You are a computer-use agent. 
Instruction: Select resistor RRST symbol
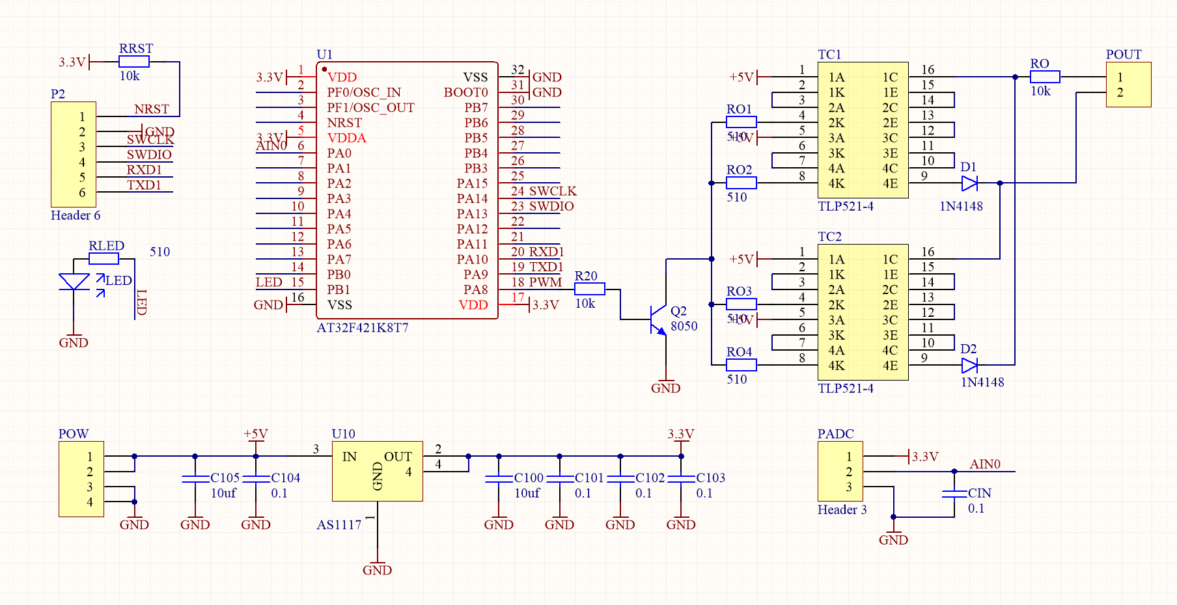[x=134, y=62]
